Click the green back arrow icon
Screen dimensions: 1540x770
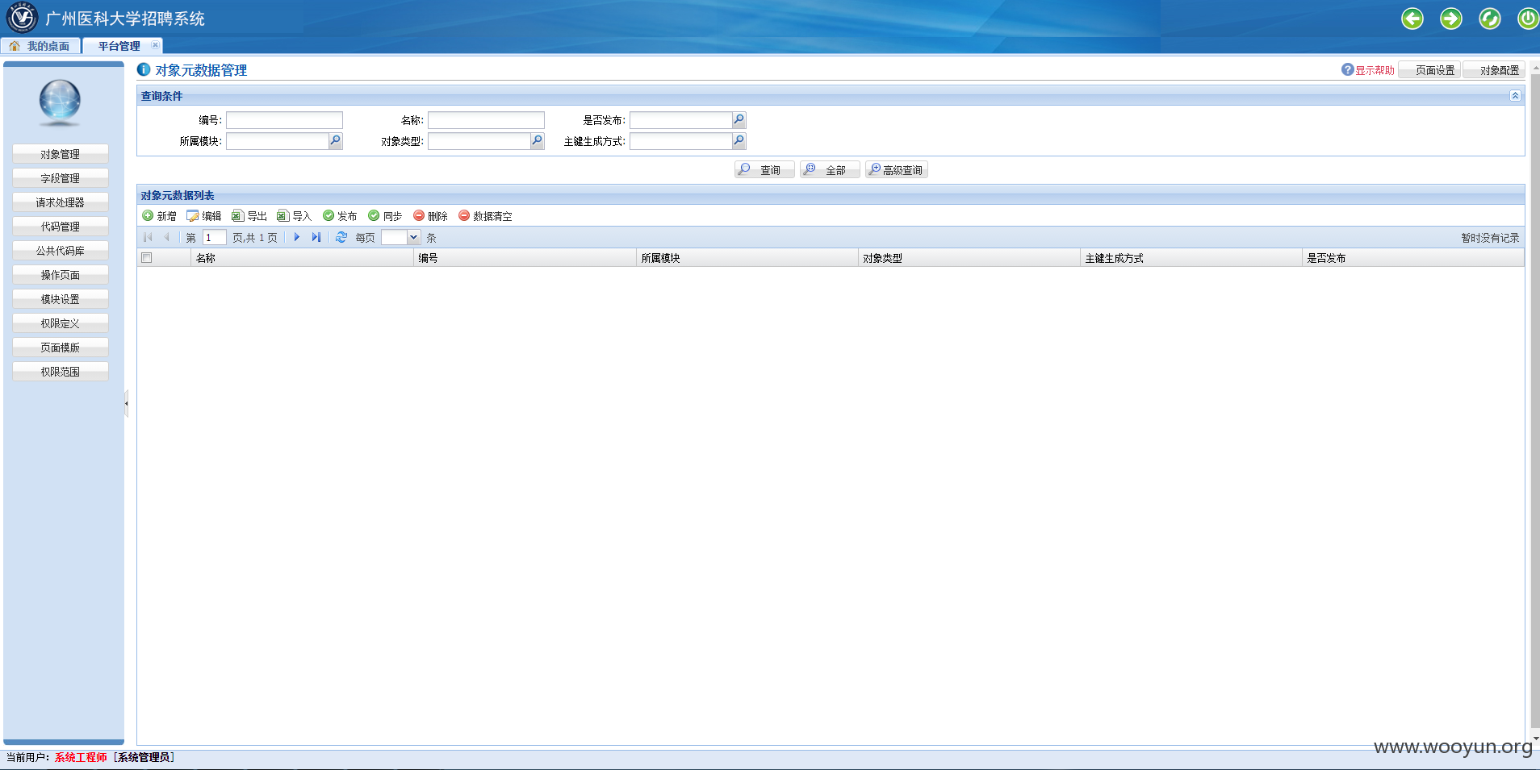click(x=1412, y=19)
